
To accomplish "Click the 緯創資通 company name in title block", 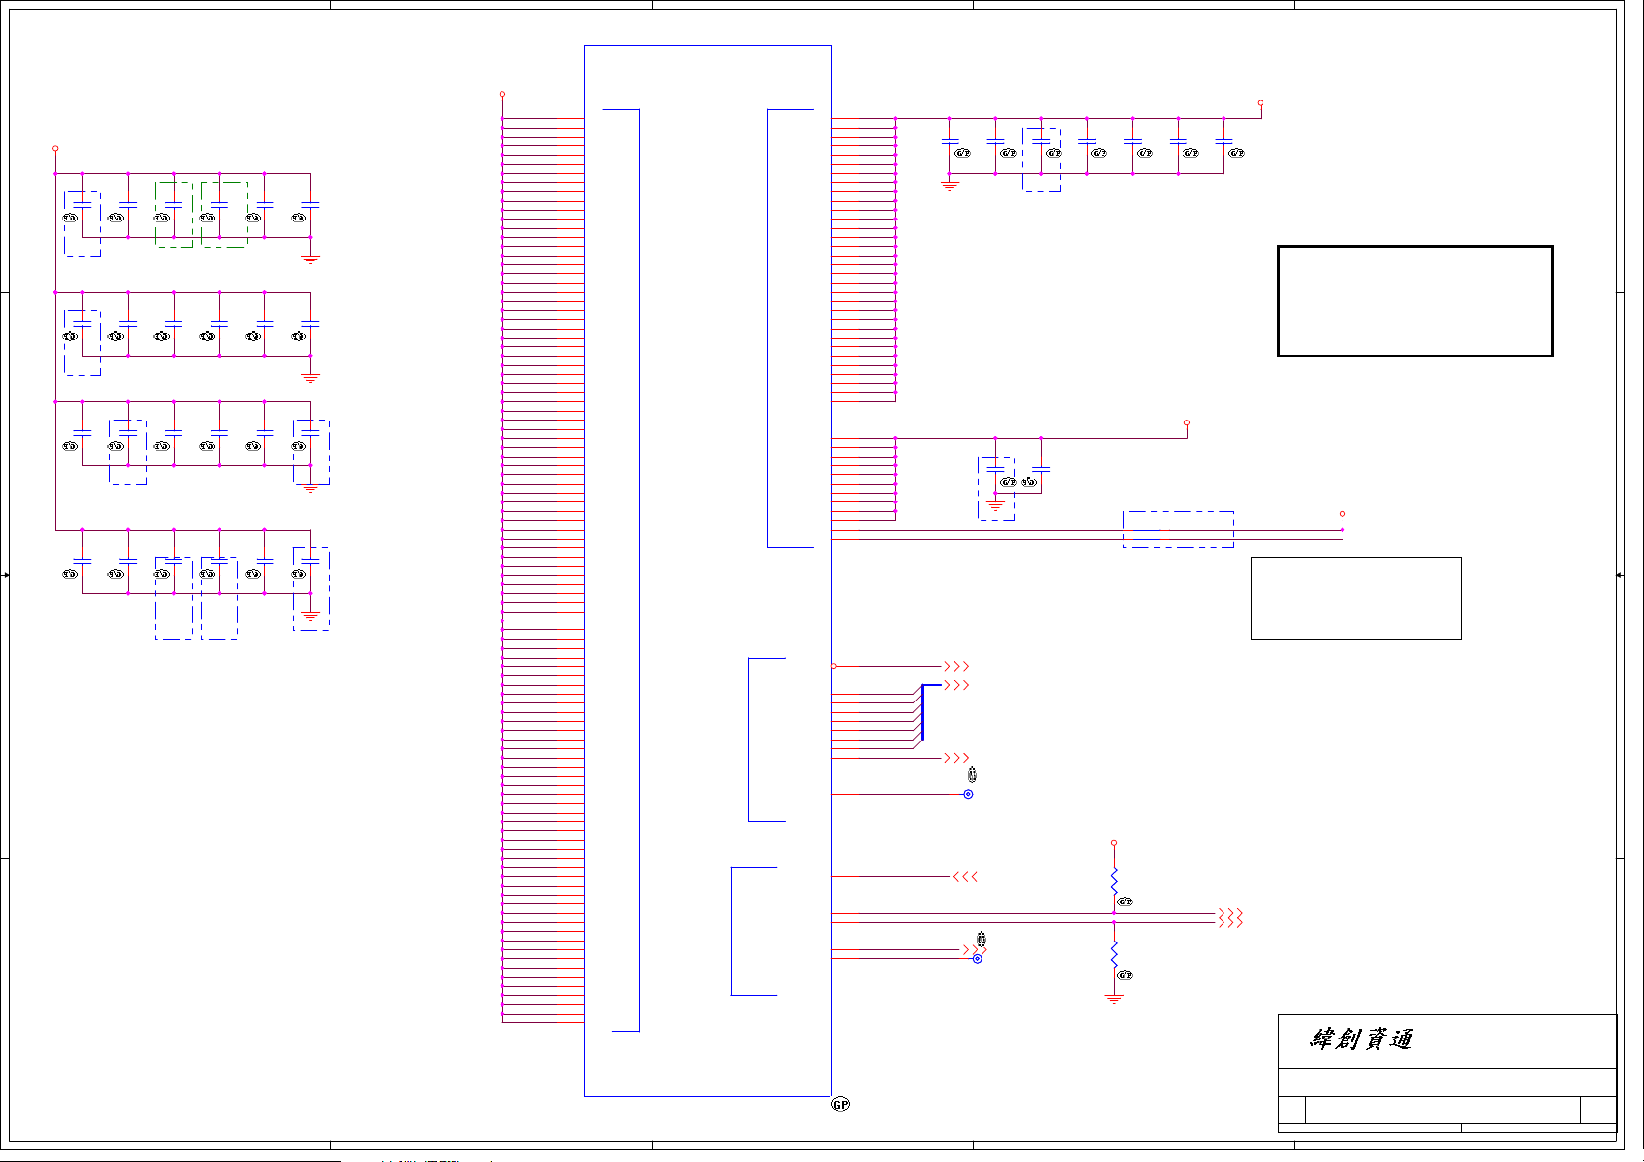I will tap(1361, 1039).
